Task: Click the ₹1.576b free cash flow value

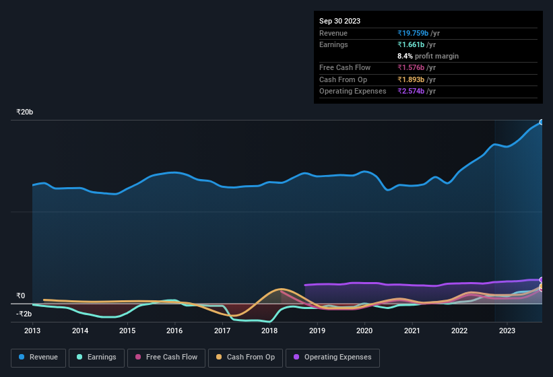Action: [411, 67]
